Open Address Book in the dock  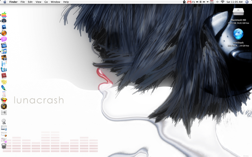(x=4, y=64)
